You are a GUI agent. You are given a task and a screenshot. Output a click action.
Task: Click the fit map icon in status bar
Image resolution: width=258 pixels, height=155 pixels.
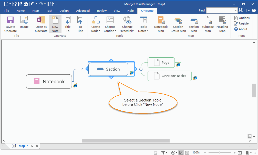pos(240,153)
